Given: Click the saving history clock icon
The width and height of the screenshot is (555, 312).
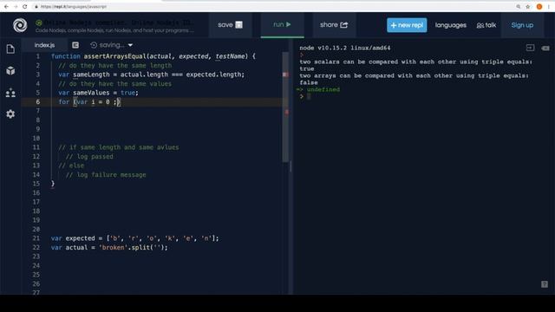Looking at the screenshot, I should point(94,45).
